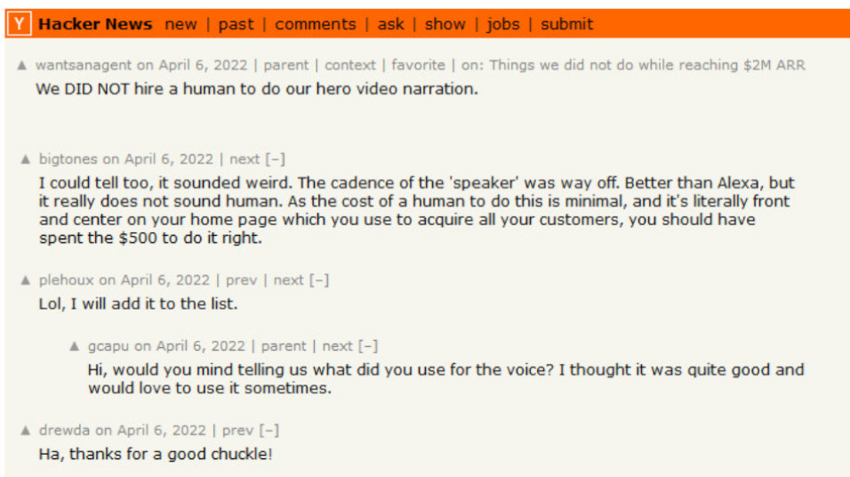Collapse gcapu's reply
The height and width of the screenshot is (477, 850).
click(368, 346)
